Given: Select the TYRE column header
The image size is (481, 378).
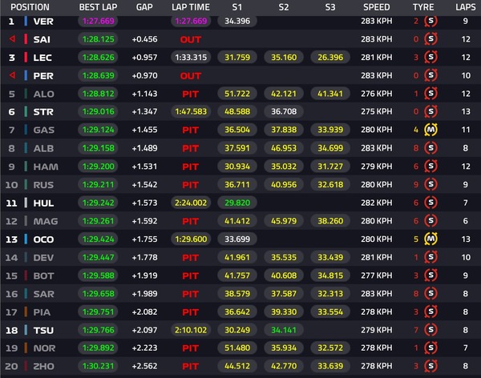Looking at the screenshot, I should tap(423, 7).
